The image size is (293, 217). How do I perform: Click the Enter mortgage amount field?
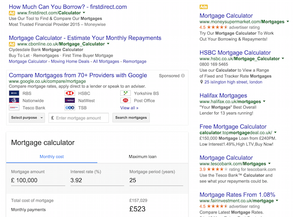(79, 118)
